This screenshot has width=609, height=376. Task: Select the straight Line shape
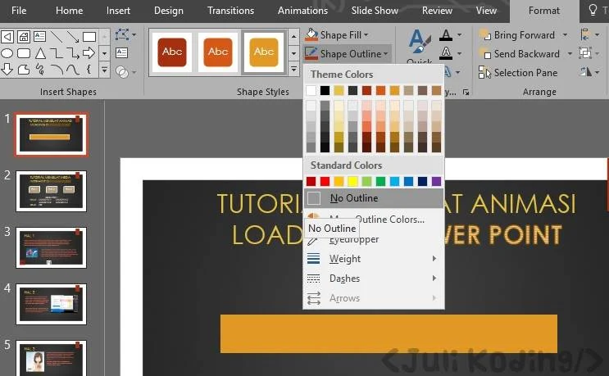[x=57, y=37]
